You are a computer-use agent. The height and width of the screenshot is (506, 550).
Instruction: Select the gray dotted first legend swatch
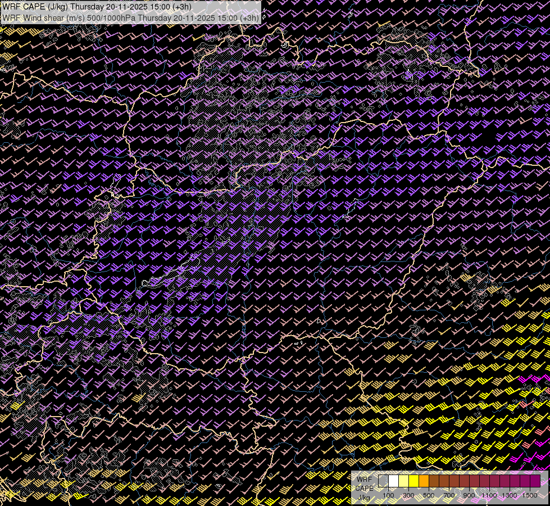[383, 481]
